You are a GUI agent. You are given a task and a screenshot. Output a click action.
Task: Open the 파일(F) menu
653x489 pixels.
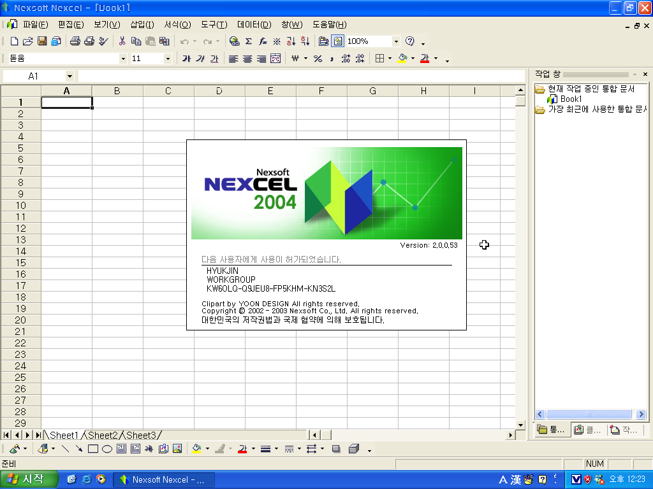point(36,25)
